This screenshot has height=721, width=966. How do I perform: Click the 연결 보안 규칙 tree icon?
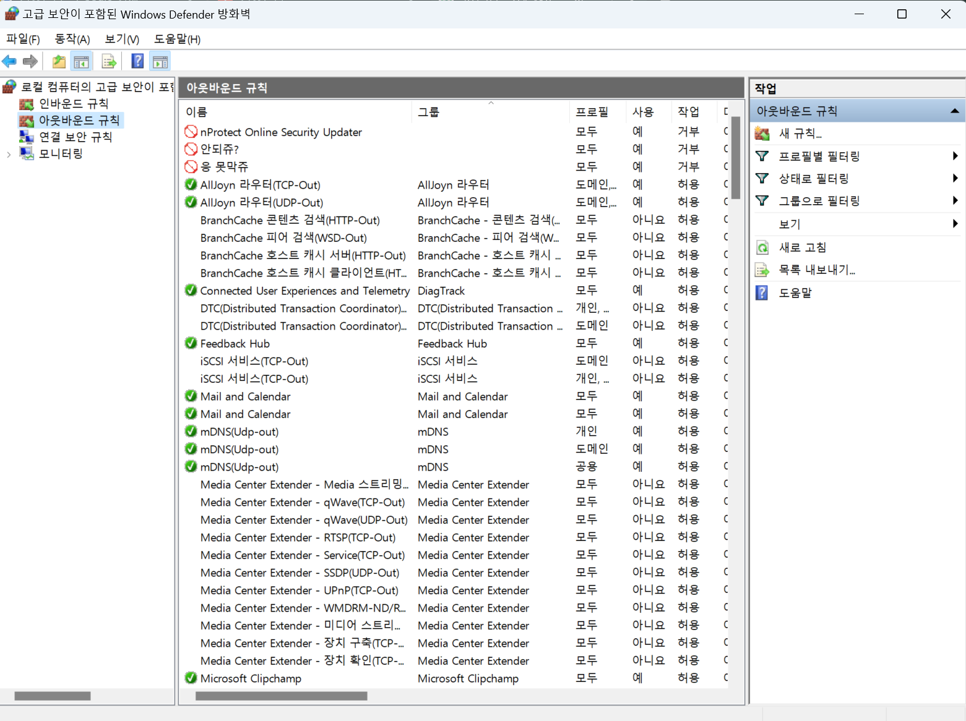pos(26,137)
